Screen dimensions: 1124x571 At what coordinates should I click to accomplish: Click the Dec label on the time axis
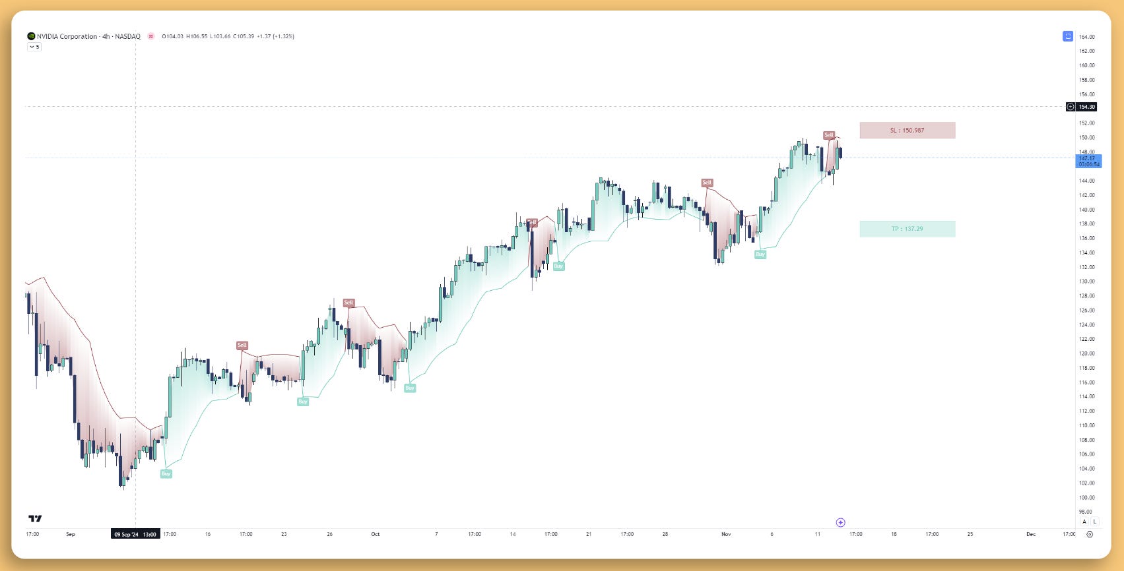point(1031,534)
